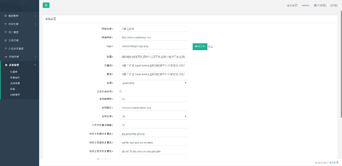Screen dimensions: 342x166
Task: Click the 系统设置 panel heading text
Action: (51, 19)
